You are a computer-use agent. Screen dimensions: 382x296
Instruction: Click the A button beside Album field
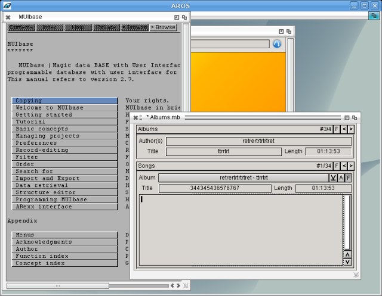tap(341, 177)
